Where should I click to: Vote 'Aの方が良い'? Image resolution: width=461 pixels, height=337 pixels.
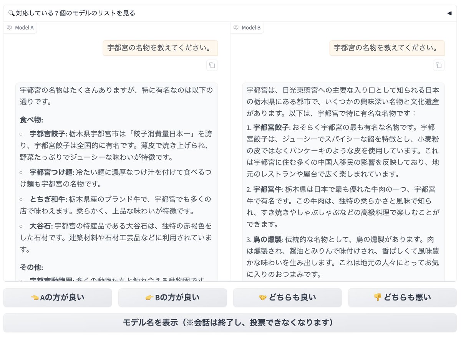58,297
